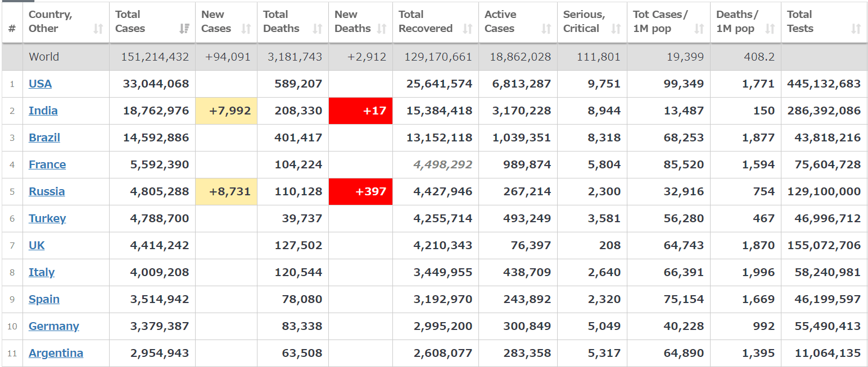Click Serious, Critical sort icon
The image size is (868, 367).
(x=616, y=29)
